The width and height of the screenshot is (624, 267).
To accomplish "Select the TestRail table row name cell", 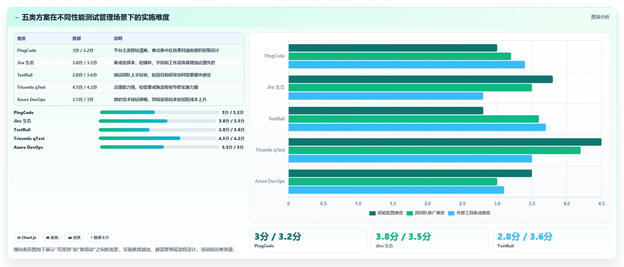I will 25,75.
